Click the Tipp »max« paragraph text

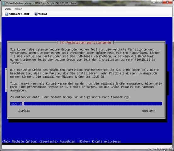86,87
